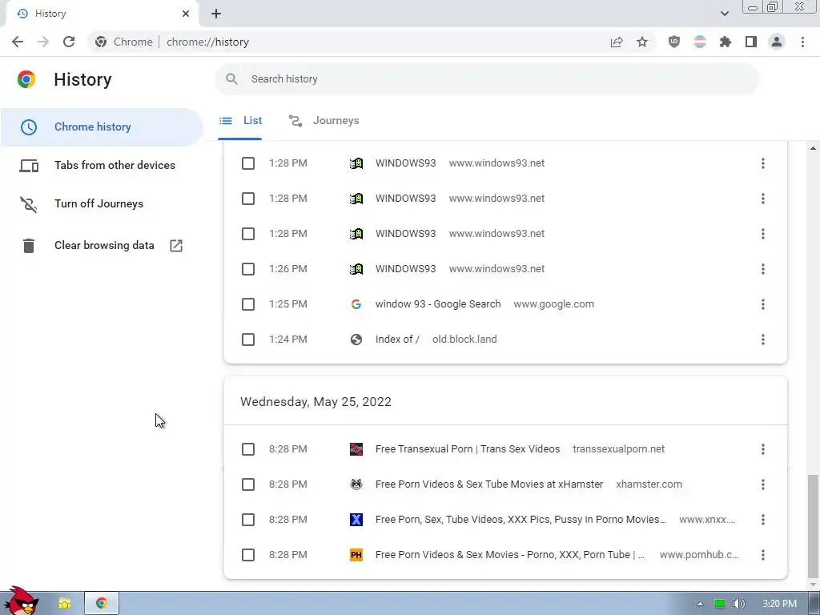Screen dimensions: 820x615
Task: Click the trash can icon for clearing data
Action: 29,245
